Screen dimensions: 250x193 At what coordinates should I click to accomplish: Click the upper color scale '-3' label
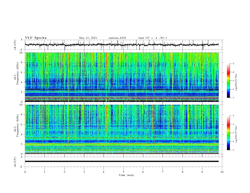click(233, 63)
